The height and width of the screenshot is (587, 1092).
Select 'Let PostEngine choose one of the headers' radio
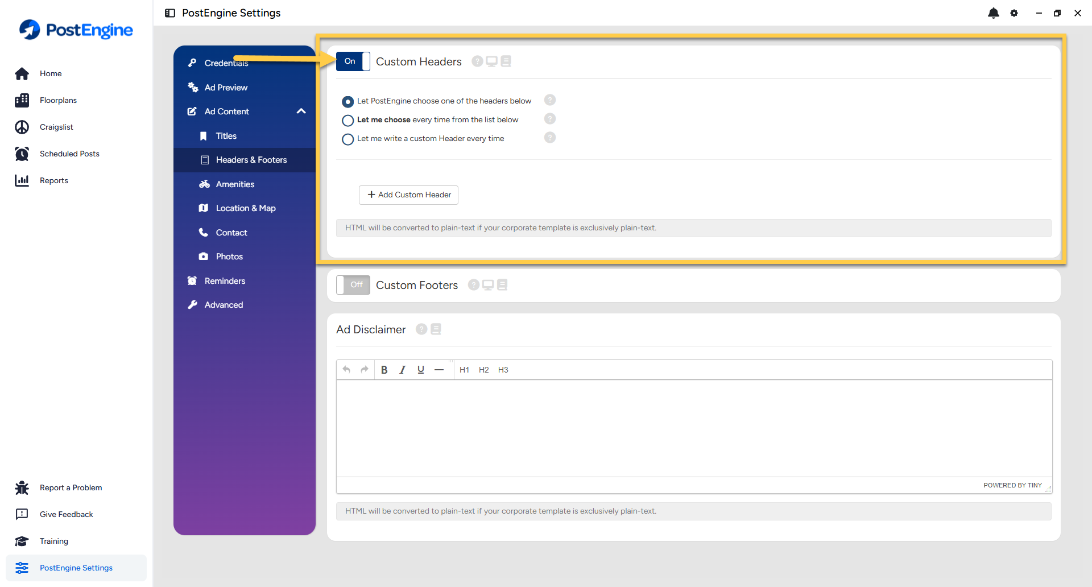point(348,101)
